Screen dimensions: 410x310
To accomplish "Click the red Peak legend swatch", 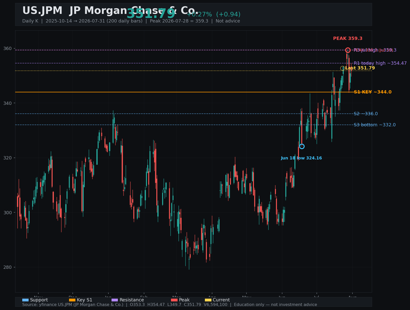I will (x=174, y=300).
